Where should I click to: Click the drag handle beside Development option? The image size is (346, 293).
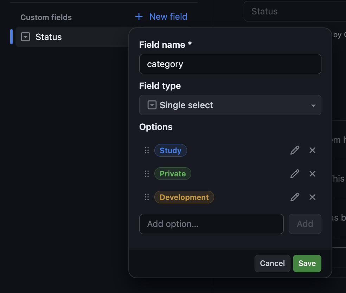pyautogui.click(x=147, y=197)
